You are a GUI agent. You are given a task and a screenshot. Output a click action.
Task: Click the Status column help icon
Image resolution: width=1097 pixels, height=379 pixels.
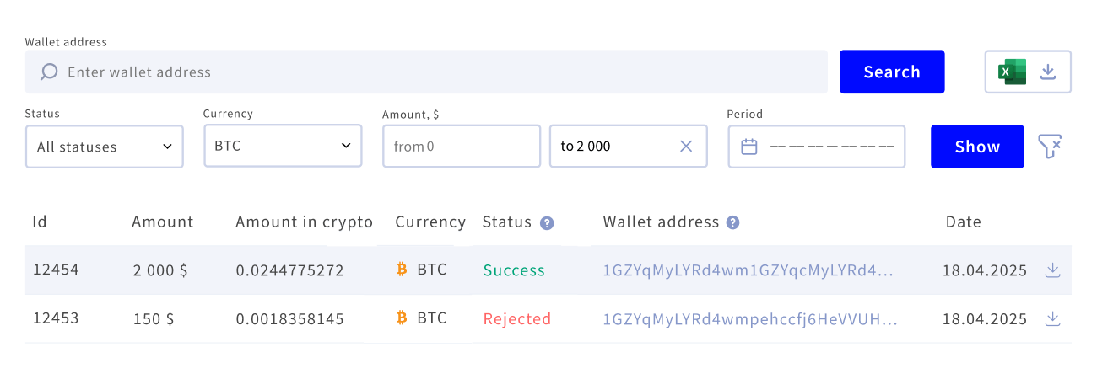pos(547,223)
